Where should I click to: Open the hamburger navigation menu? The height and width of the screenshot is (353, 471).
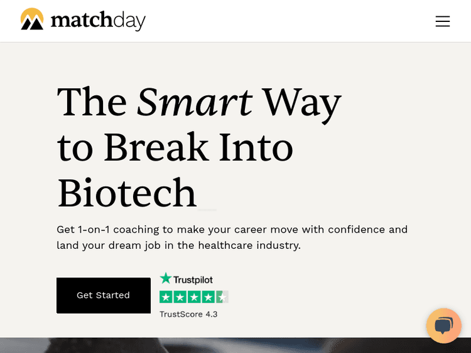click(443, 21)
